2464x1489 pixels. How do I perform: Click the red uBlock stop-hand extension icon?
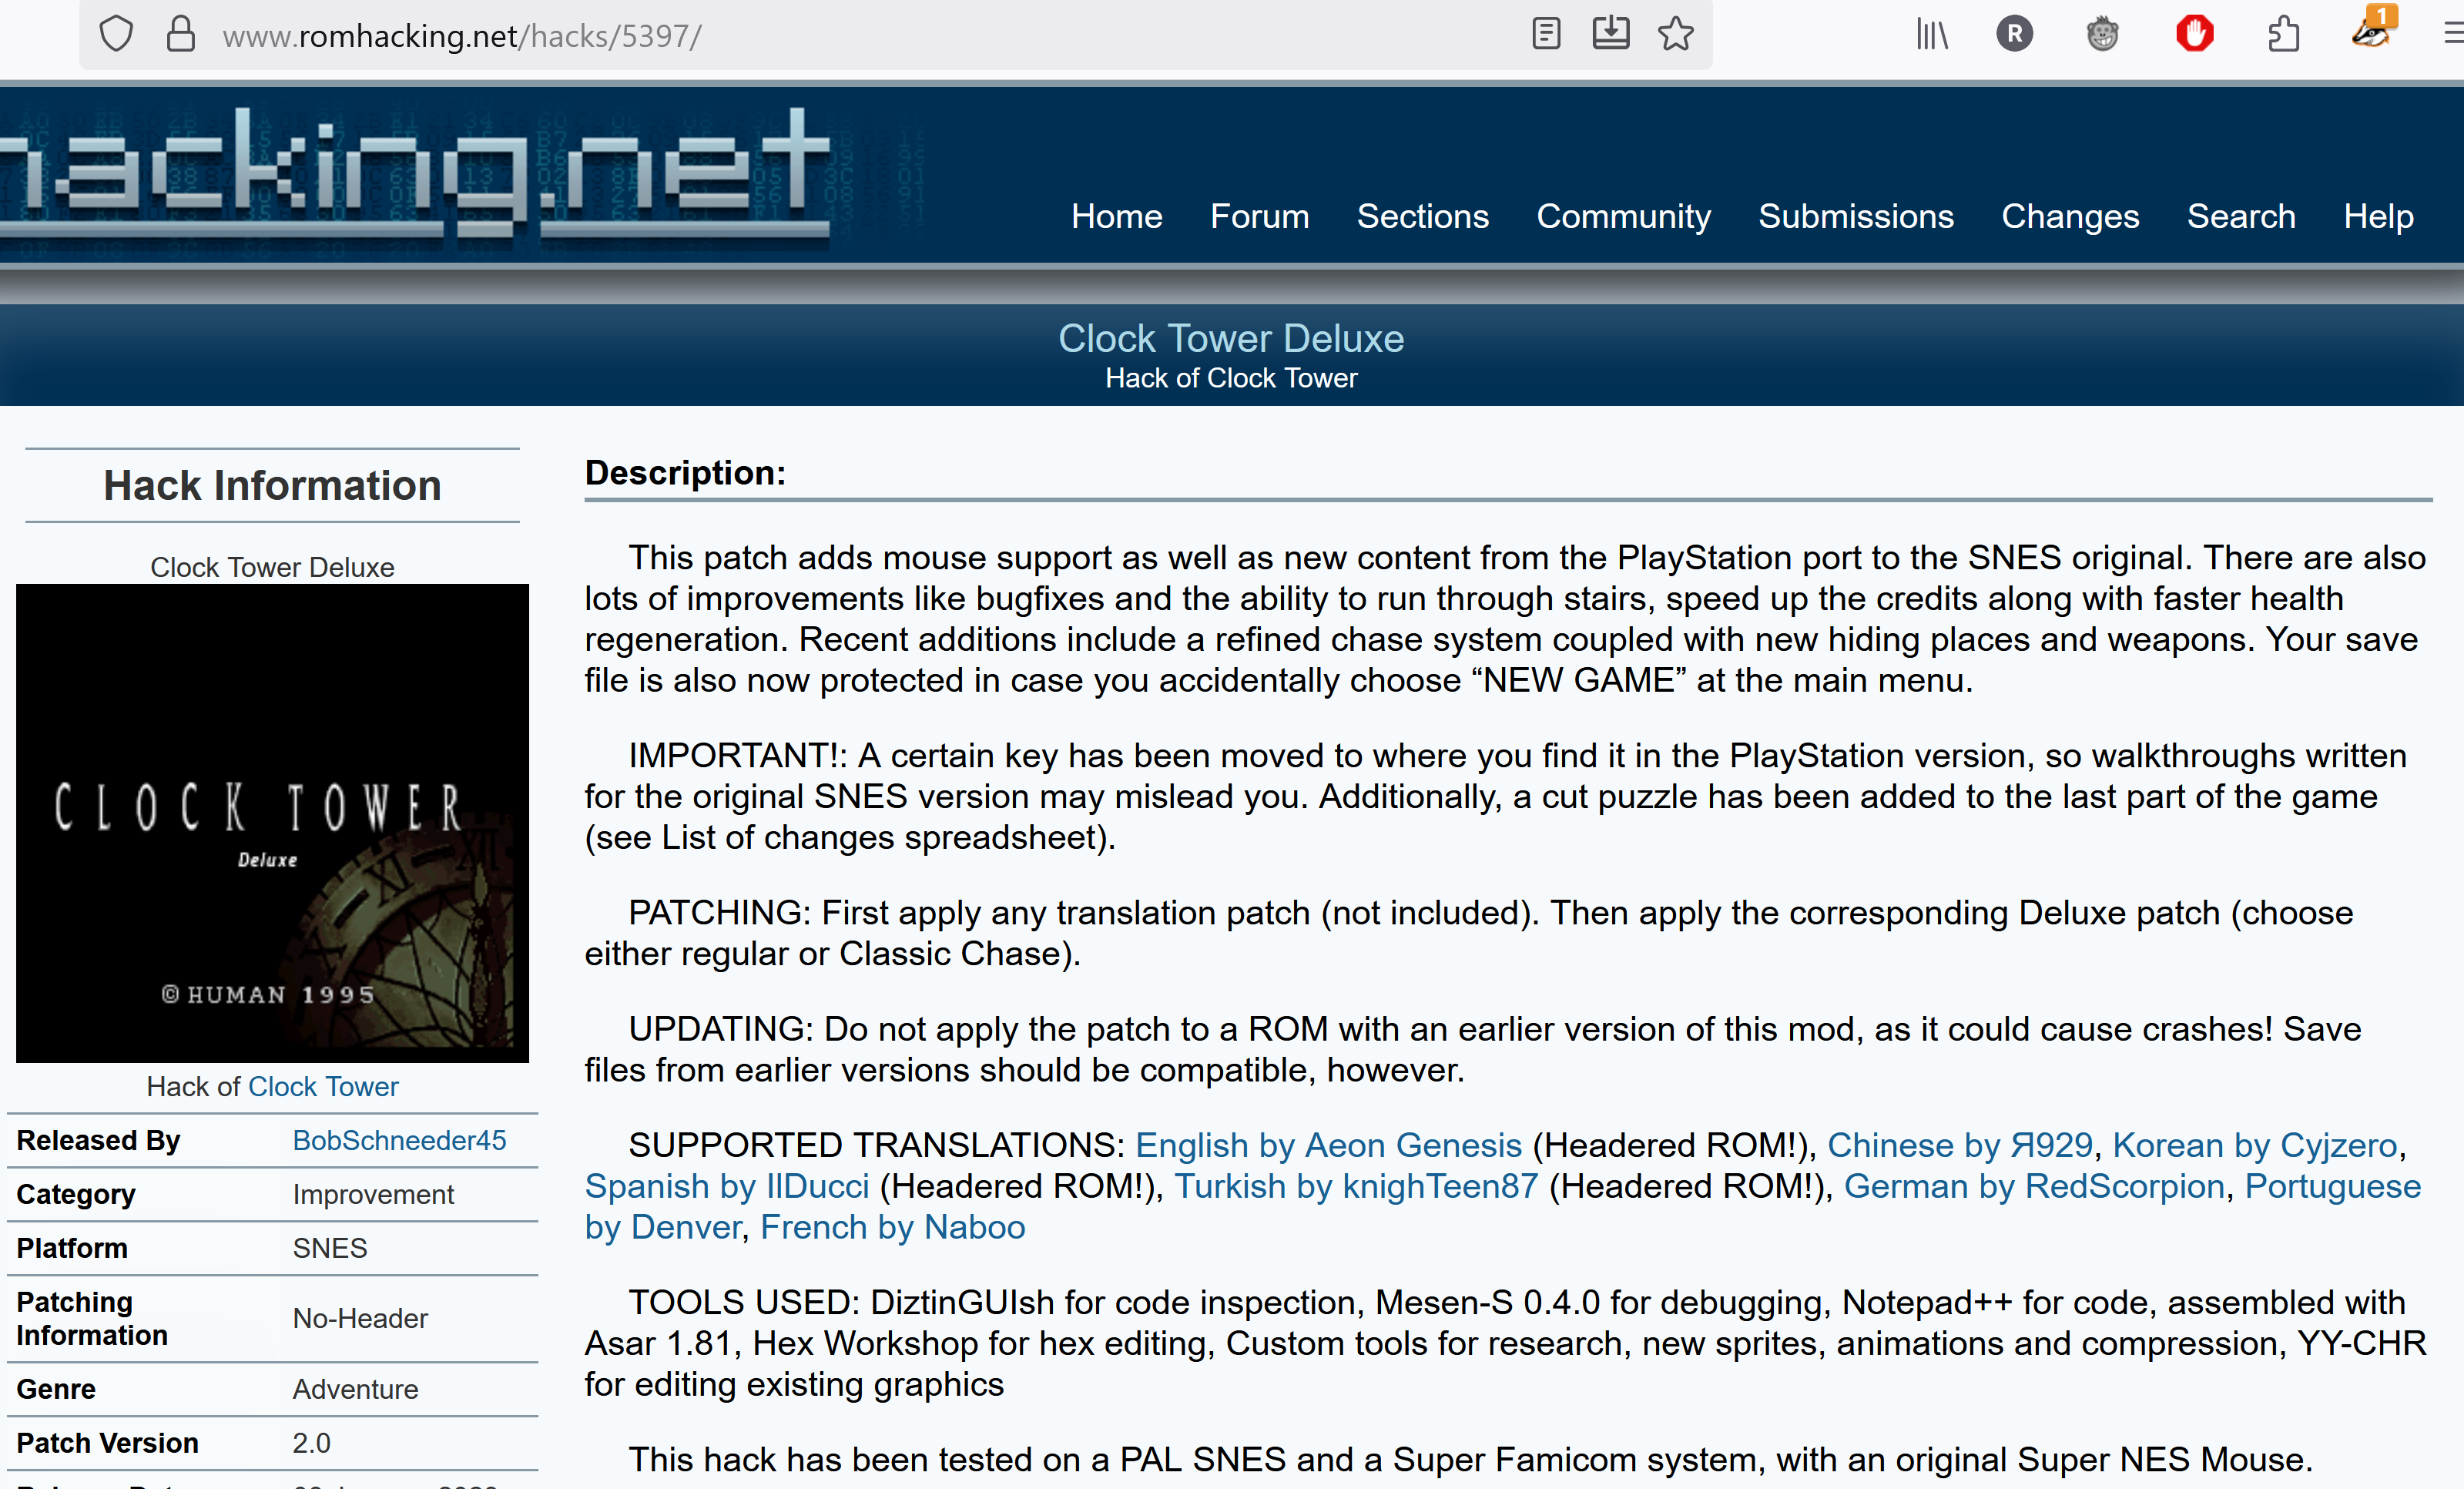2194,34
